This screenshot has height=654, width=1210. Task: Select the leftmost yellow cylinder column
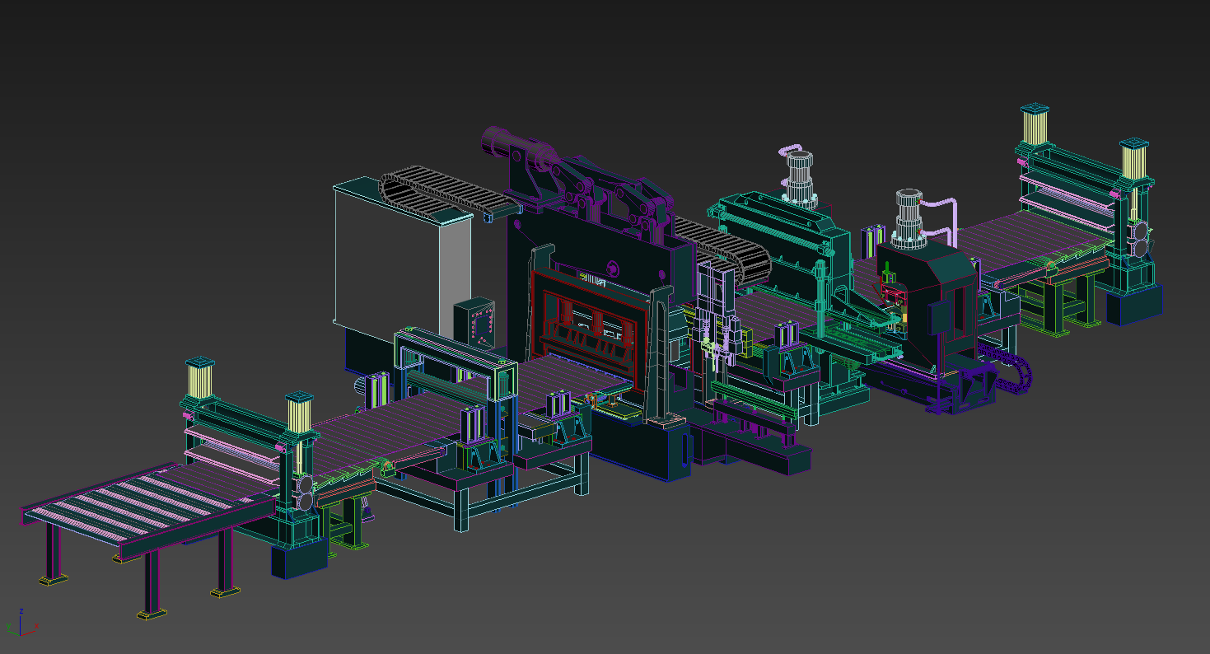pos(199,382)
